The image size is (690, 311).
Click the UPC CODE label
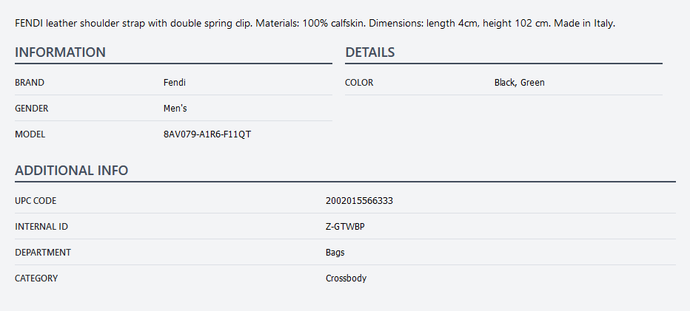click(36, 201)
